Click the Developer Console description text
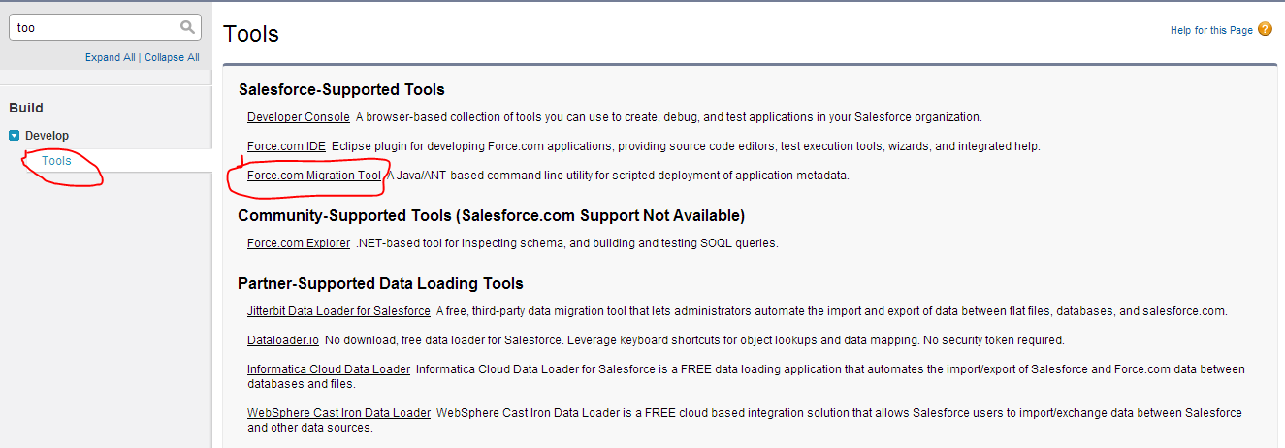 [668, 117]
